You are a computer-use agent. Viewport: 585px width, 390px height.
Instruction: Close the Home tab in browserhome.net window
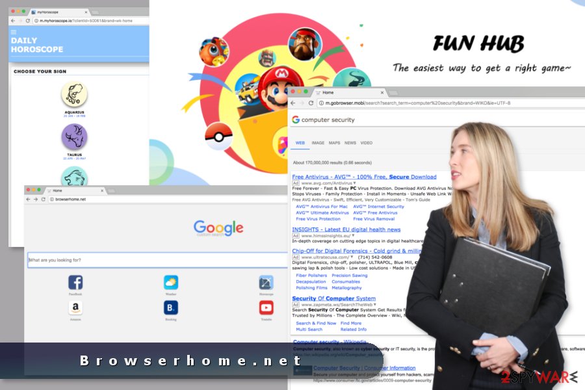coord(102,190)
